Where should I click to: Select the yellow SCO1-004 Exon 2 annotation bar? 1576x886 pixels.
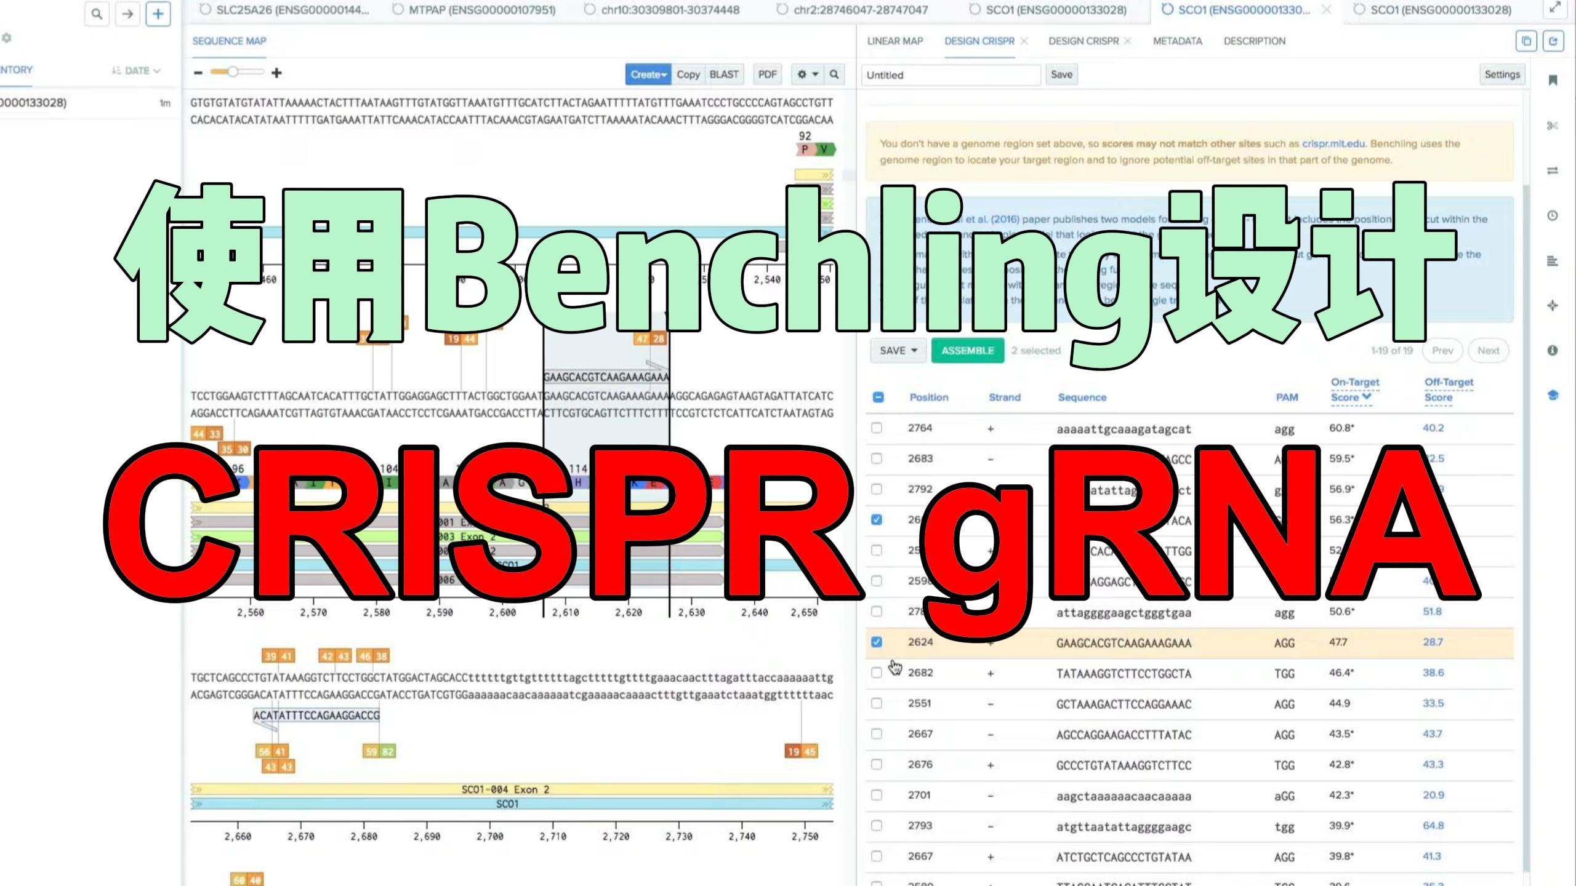pyautogui.click(x=512, y=789)
